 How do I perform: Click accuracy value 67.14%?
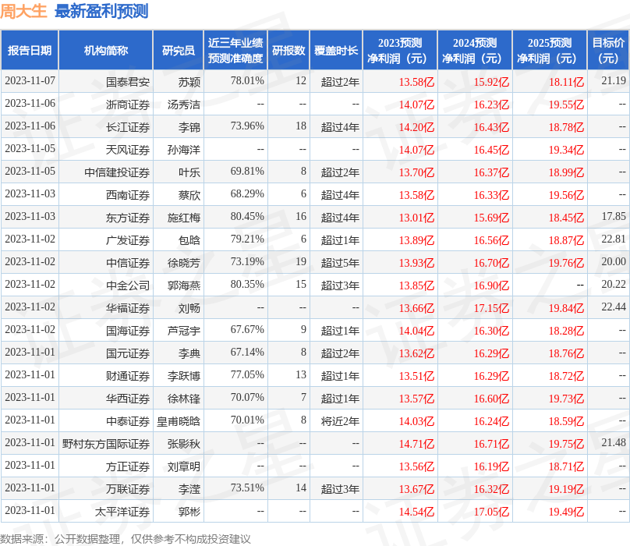coord(247,353)
